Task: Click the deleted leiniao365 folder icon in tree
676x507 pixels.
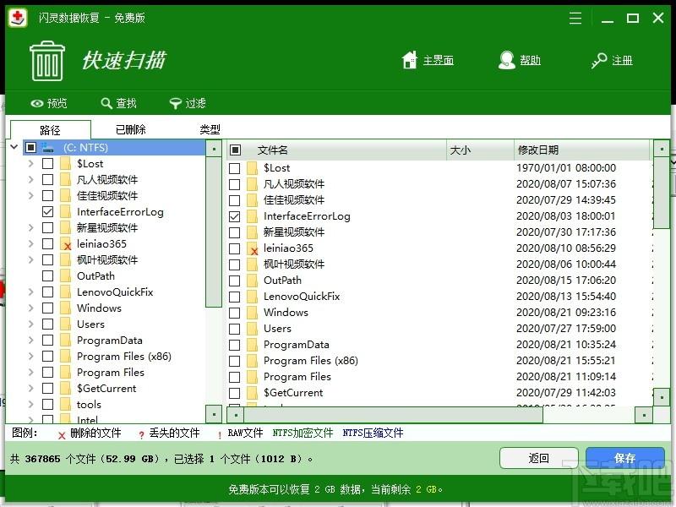Action: click(x=66, y=244)
